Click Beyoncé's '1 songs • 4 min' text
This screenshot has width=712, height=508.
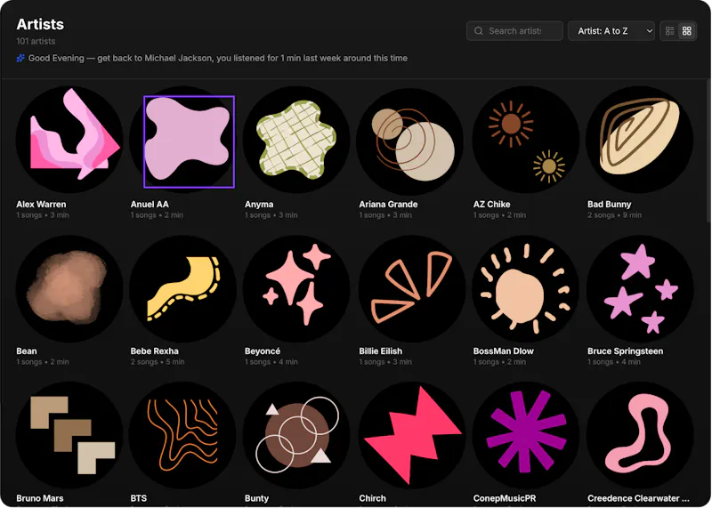point(271,362)
